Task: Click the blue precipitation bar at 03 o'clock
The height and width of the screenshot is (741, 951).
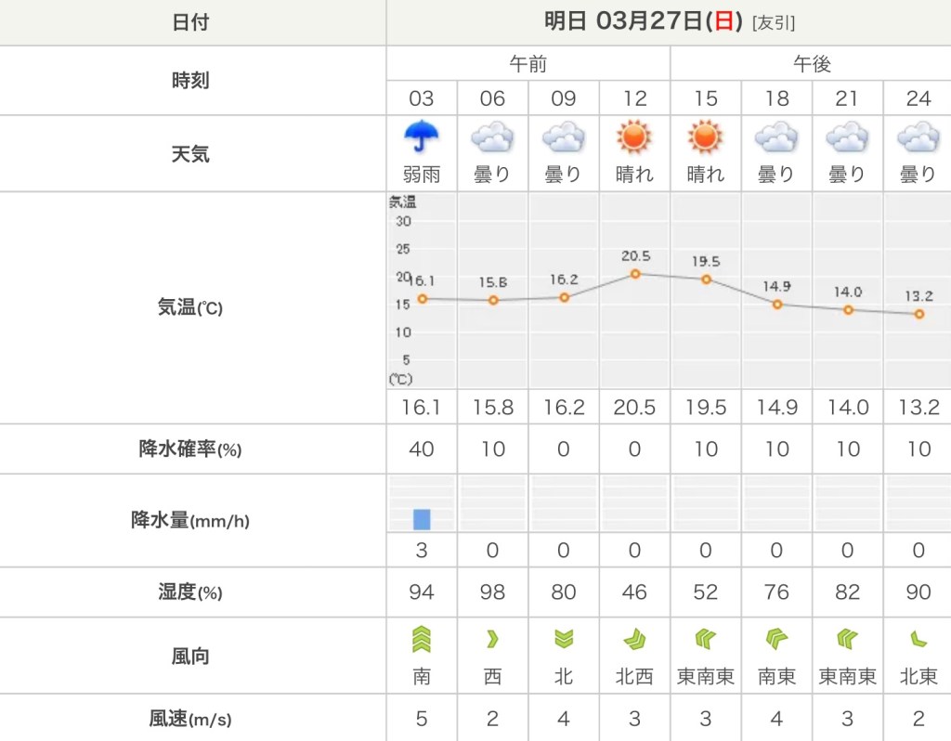Action: pyautogui.click(x=422, y=519)
